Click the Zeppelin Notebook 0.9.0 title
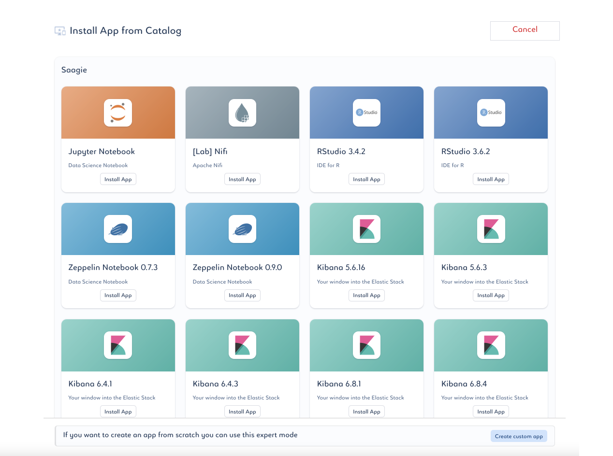The width and height of the screenshot is (613, 456). tap(237, 268)
